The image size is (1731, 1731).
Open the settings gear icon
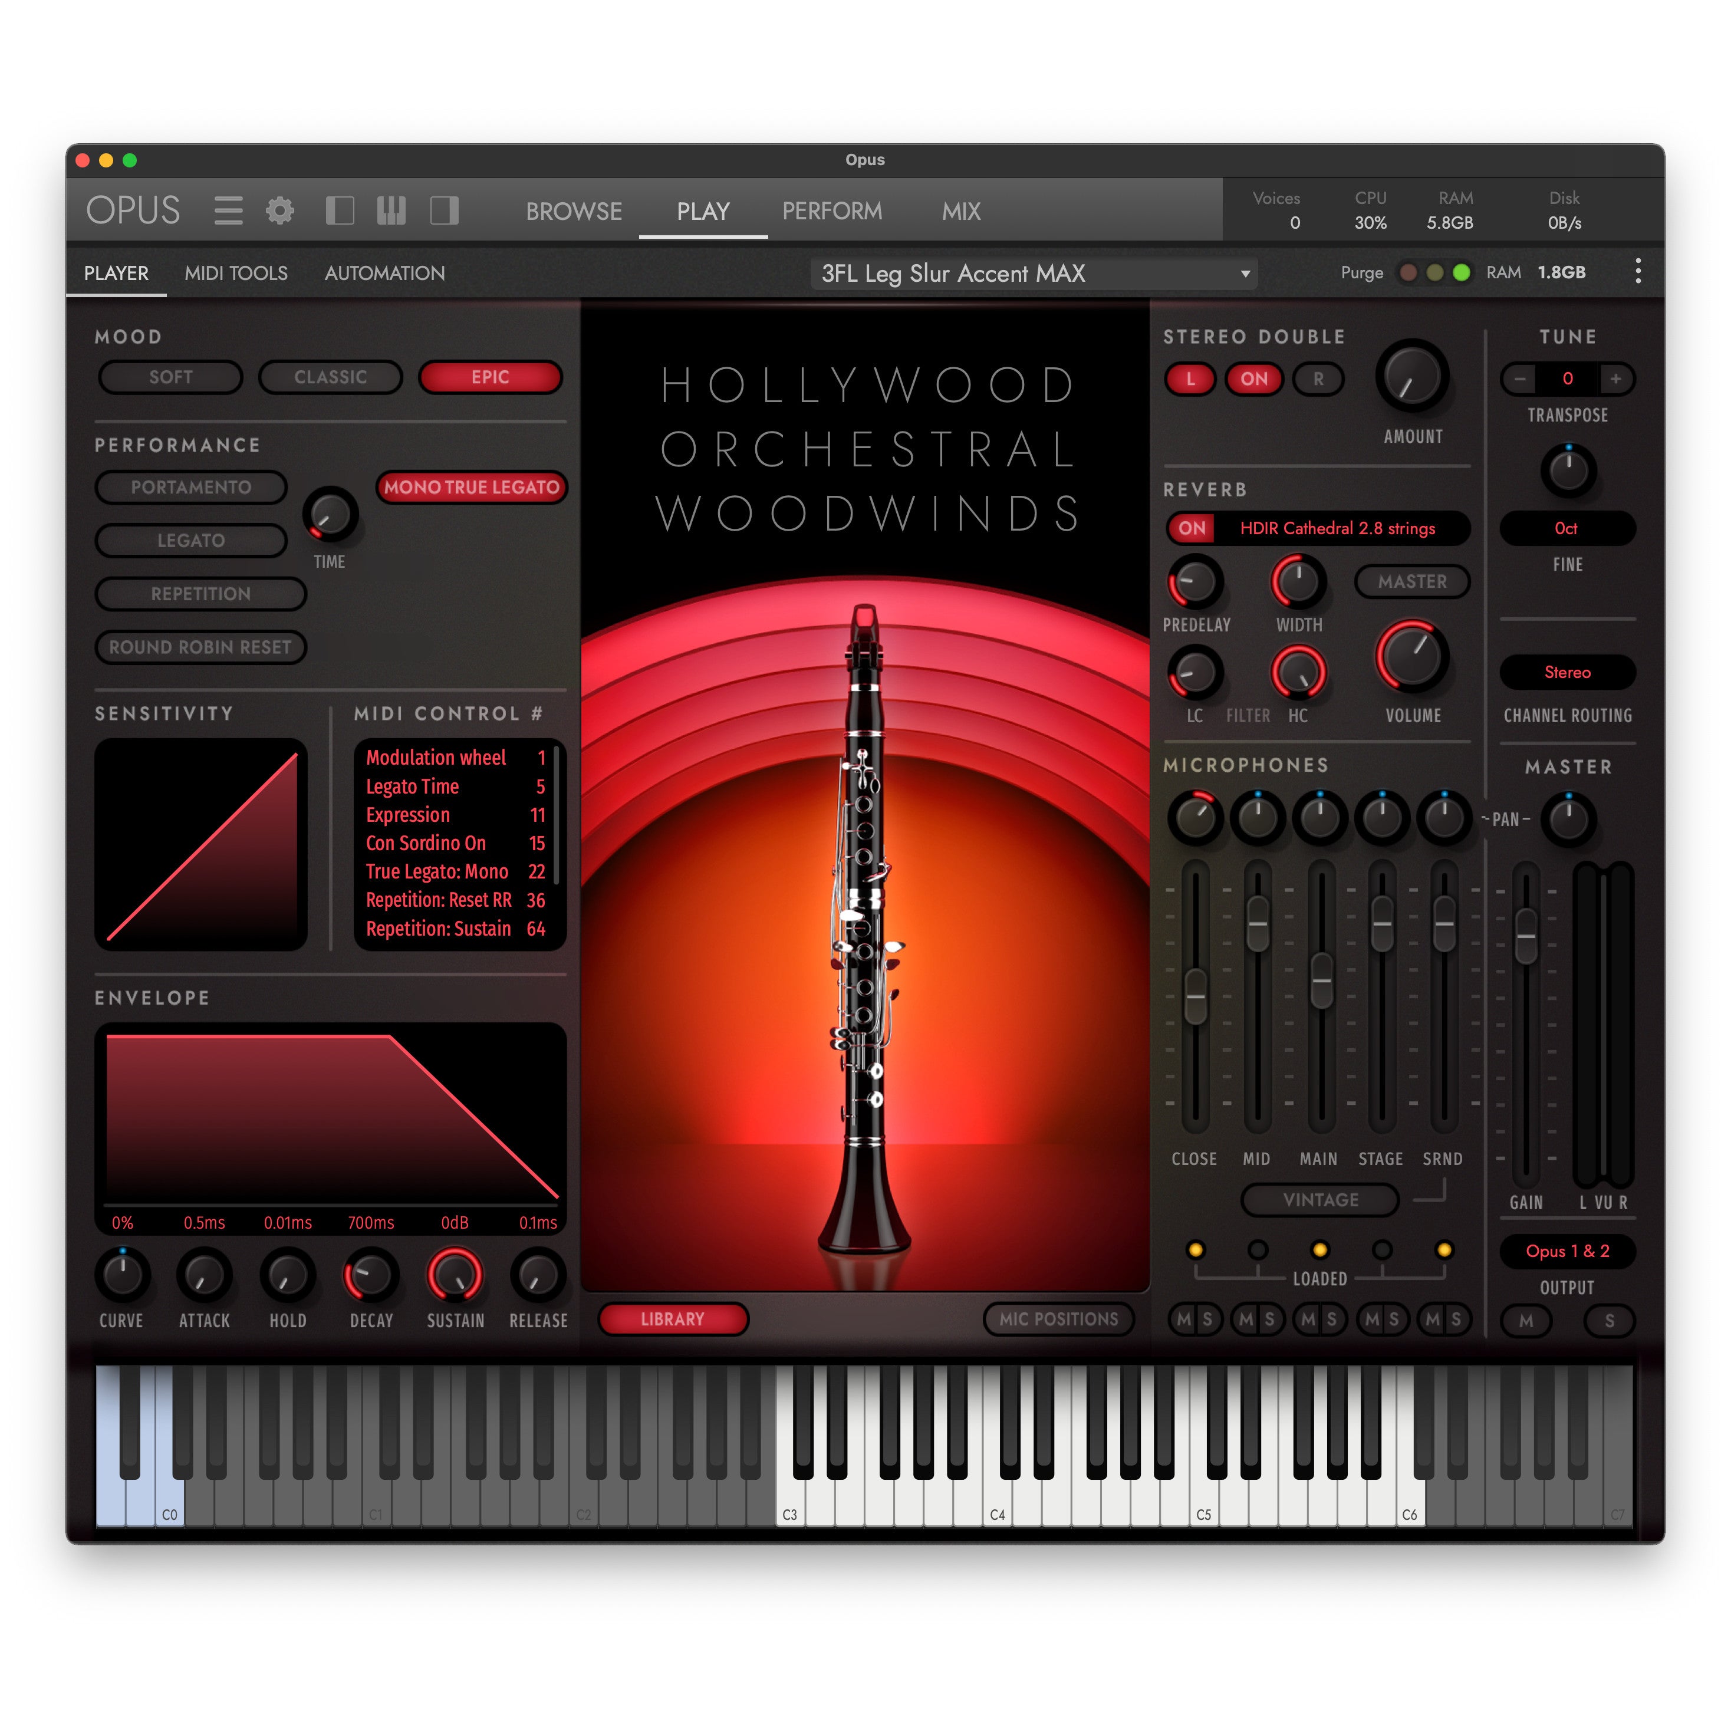click(279, 210)
